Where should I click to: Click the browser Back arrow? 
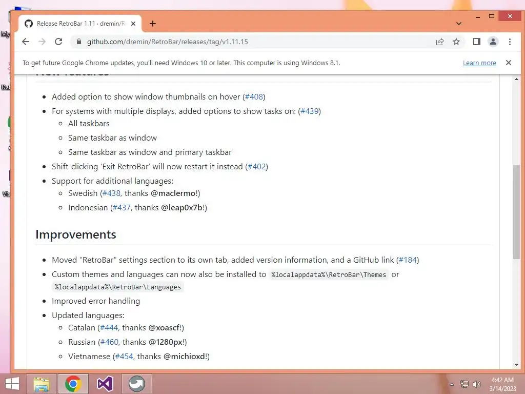coord(26,42)
